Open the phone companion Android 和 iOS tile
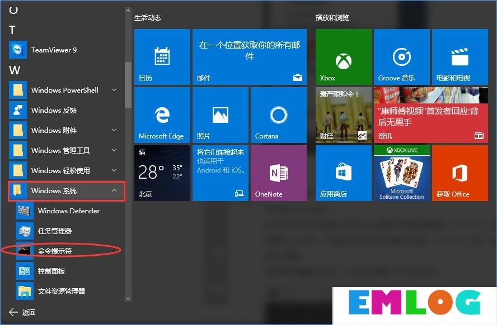Image resolution: width=497 pixels, height=325 pixels. pyautogui.click(x=221, y=173)
